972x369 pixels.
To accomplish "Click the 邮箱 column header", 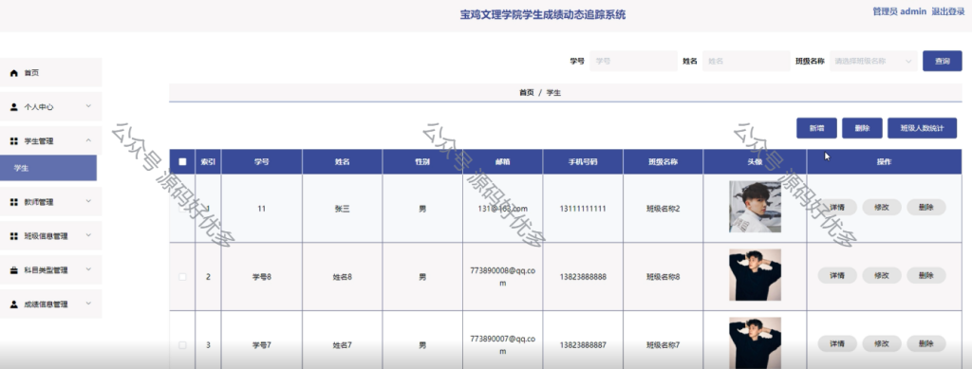I will tap(503, 162).
